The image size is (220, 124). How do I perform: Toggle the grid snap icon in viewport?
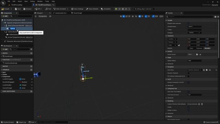(x=140, y=16)
